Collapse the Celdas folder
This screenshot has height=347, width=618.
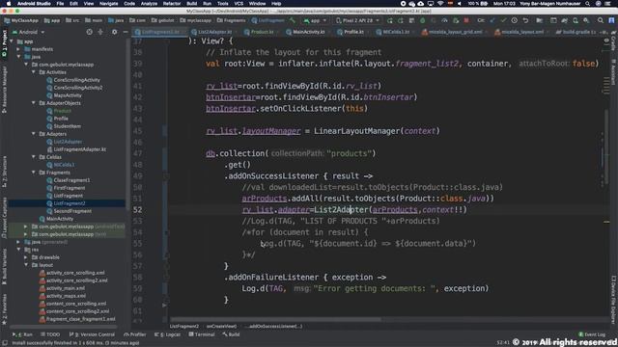click(34, 157)
